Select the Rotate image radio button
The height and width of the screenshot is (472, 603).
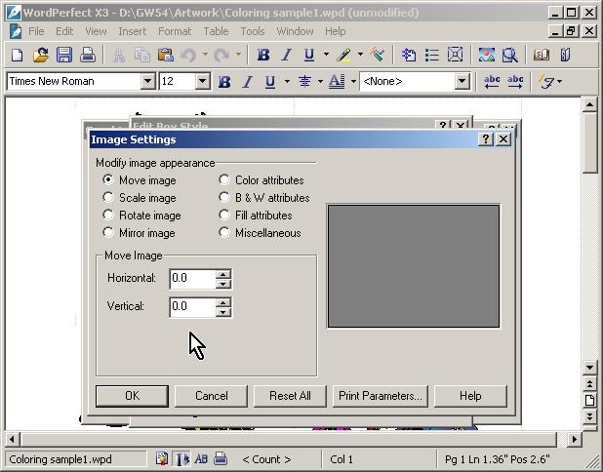(108, 215)
